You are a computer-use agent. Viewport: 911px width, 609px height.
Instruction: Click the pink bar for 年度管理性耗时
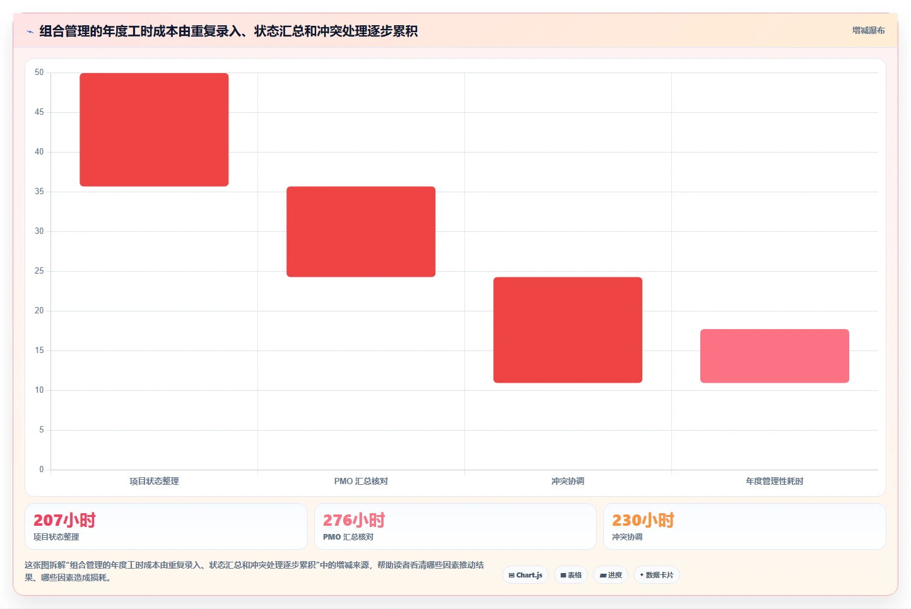click(x=775, y=356)
